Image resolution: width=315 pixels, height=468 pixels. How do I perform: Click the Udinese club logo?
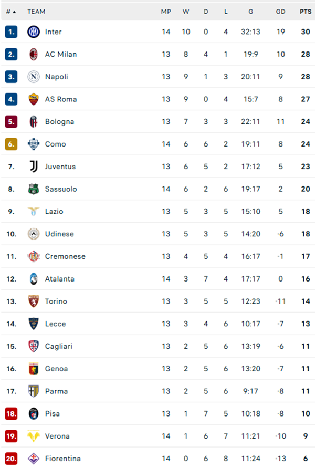(33, 234)
